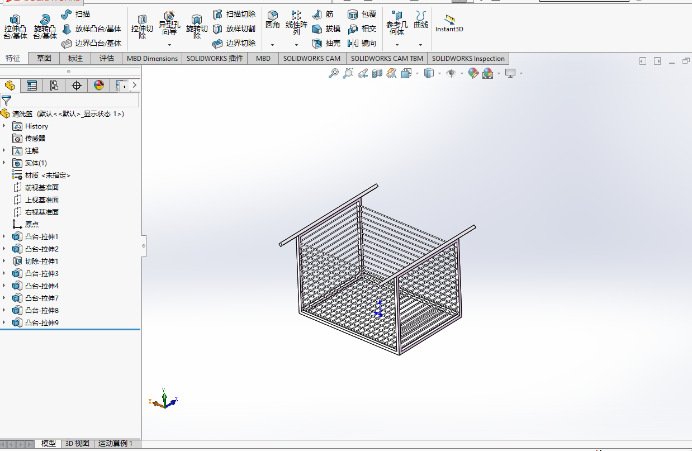Viewport: 692px width, 451px height.
Task: Expand the 切除-拉伸1 feature node
Action: tap(4, 262)
